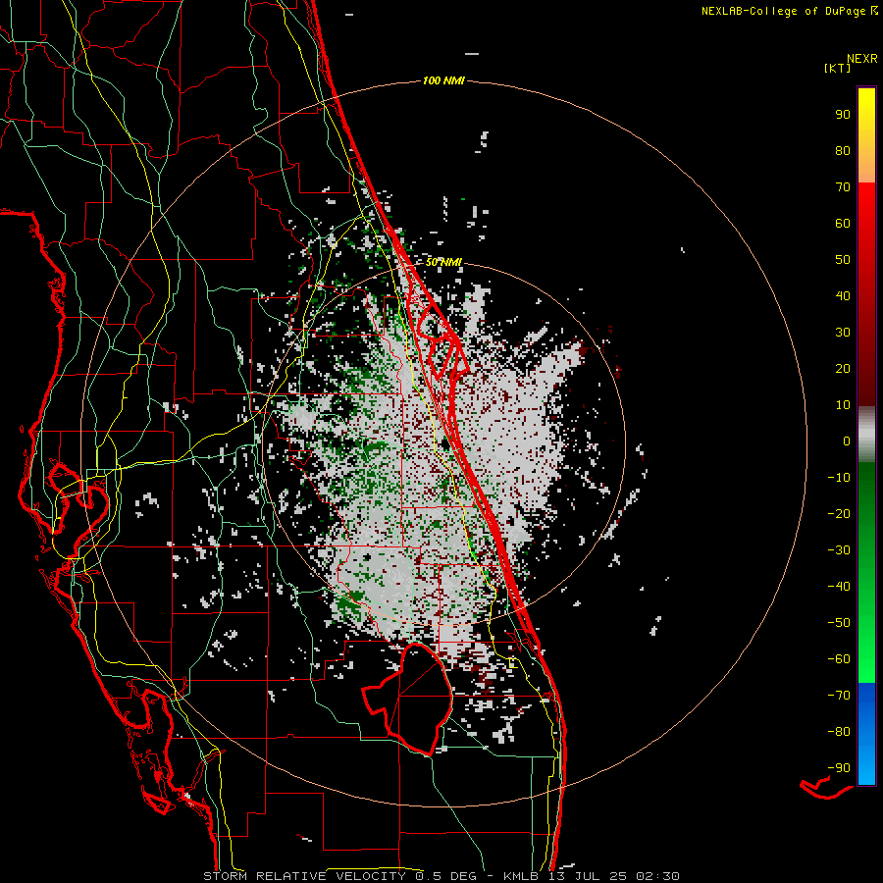Viewport: 883px width, 883px height.
Task: Click the 13 JUL 25 date in the footer
Action: point(588,876)
